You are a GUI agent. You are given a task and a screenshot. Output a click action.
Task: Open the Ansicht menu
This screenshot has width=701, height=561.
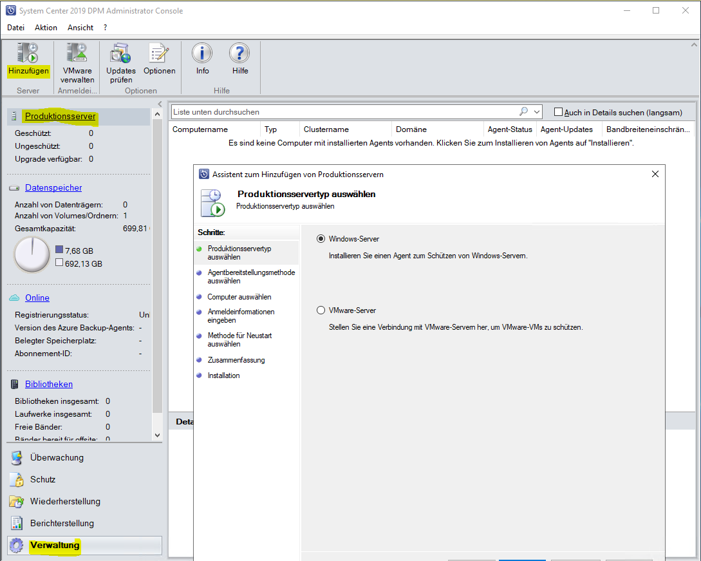[x=80, y=28]
